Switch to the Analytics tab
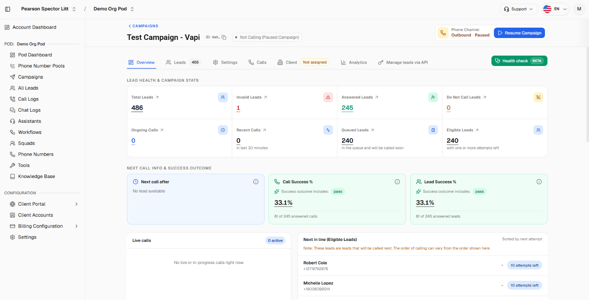Screen dimensions: 589x300 (x=354, y=62)
